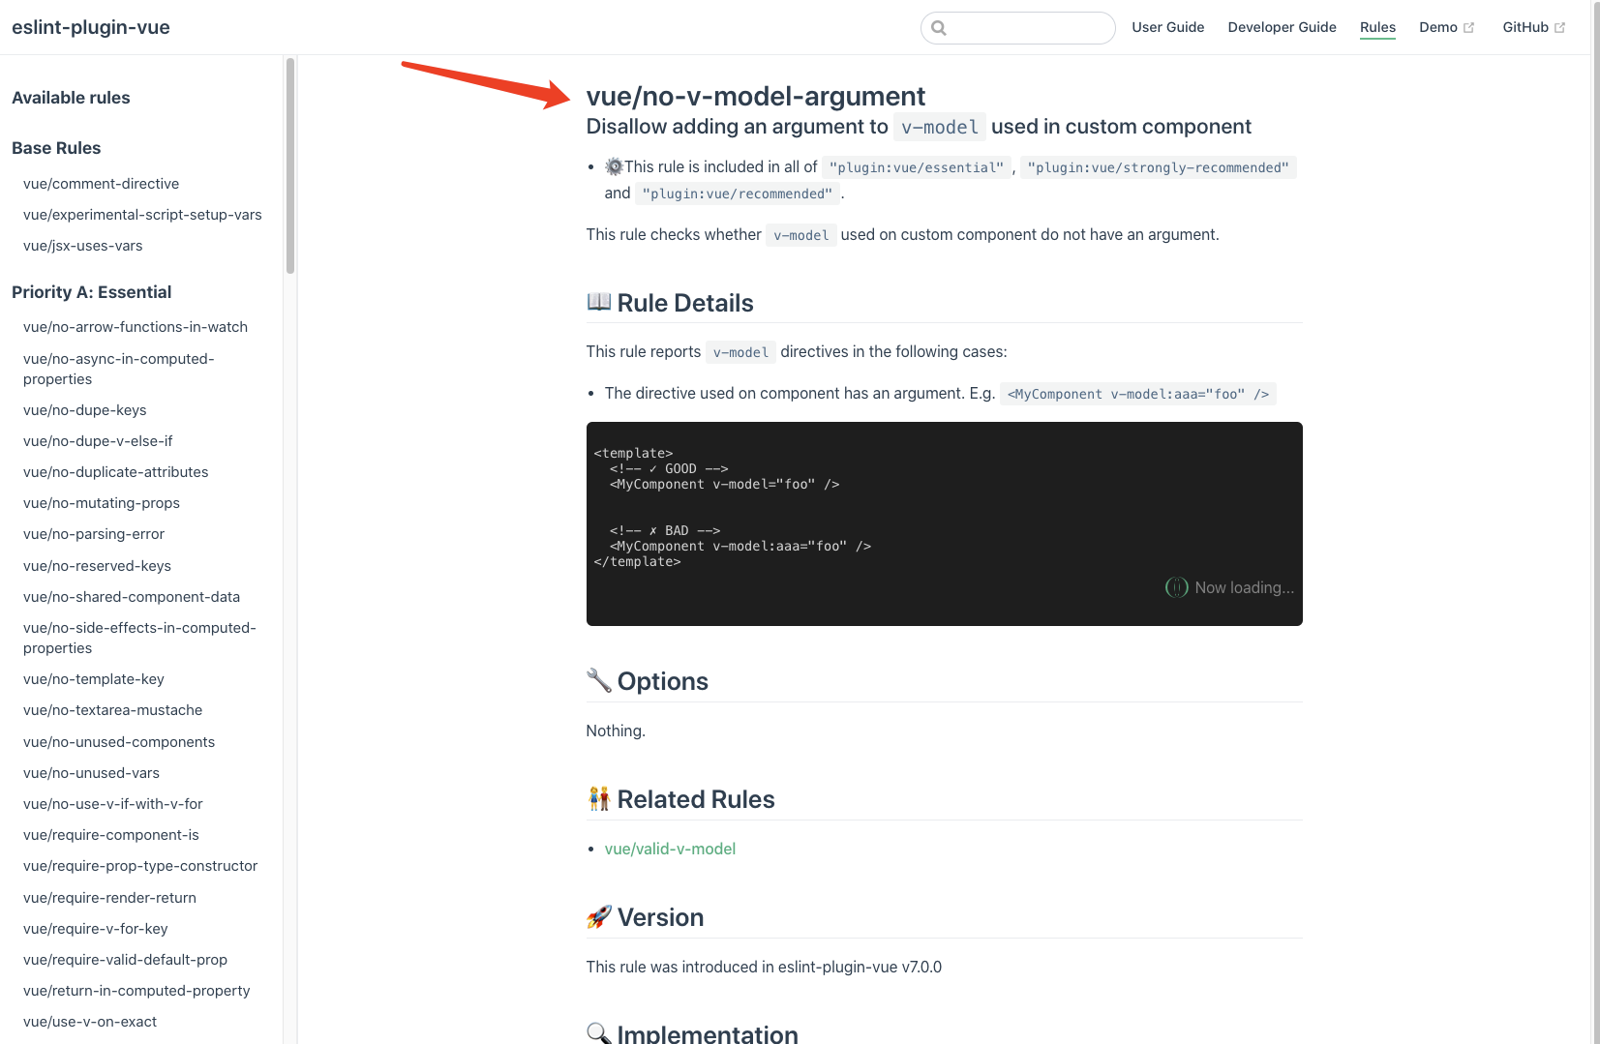Select the vue/no-mutating-props sidebar entry
1600x1044 pixels.
tap(101, 502)
